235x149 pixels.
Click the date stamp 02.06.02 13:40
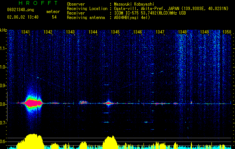(x=23, y=17)
